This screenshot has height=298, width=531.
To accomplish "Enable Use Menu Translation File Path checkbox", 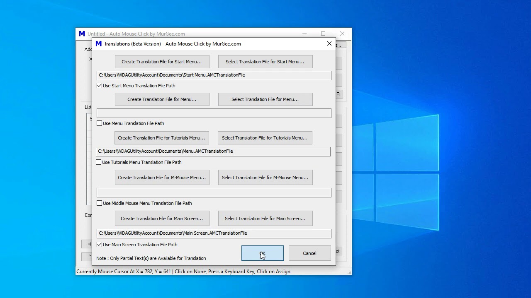I will click(100, 123).
